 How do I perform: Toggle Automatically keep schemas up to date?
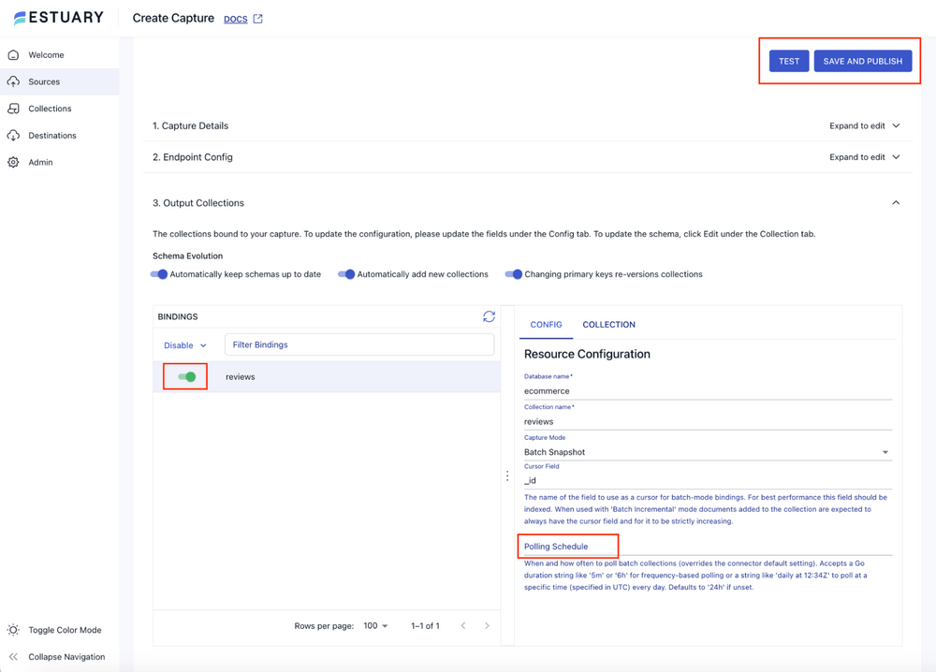coord(159,274)
